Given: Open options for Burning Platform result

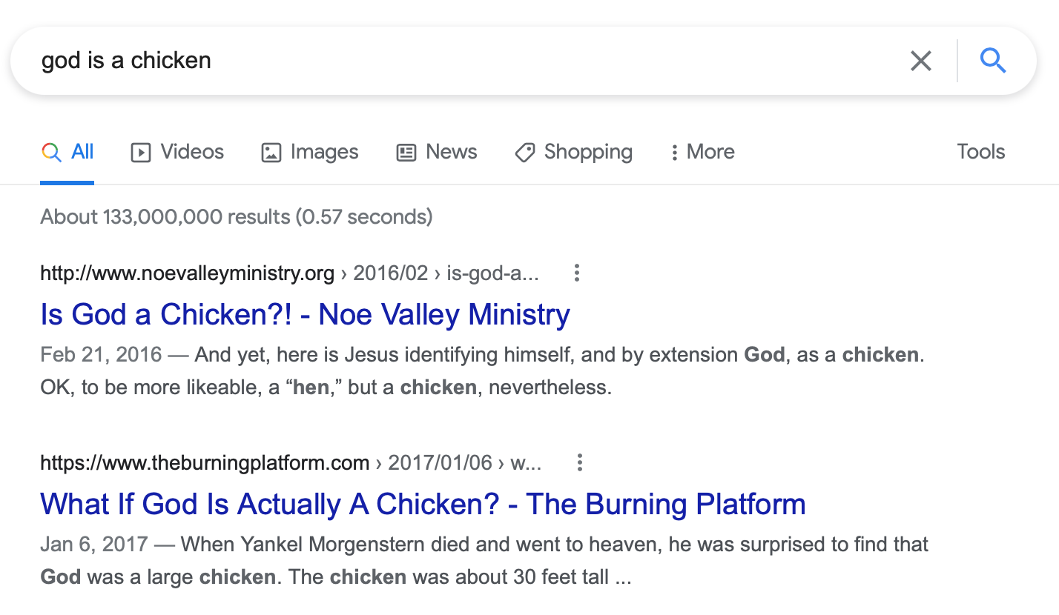Looking at the screenshot, I should point(579,463).
